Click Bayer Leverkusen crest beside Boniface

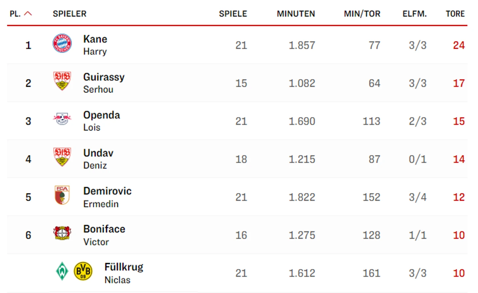tap(62, 233)
